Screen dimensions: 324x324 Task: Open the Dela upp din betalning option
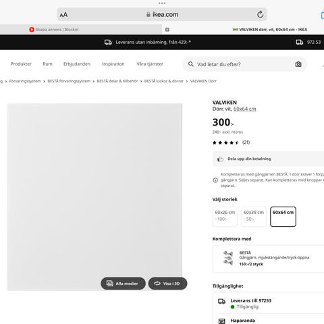tap(268, 159)
